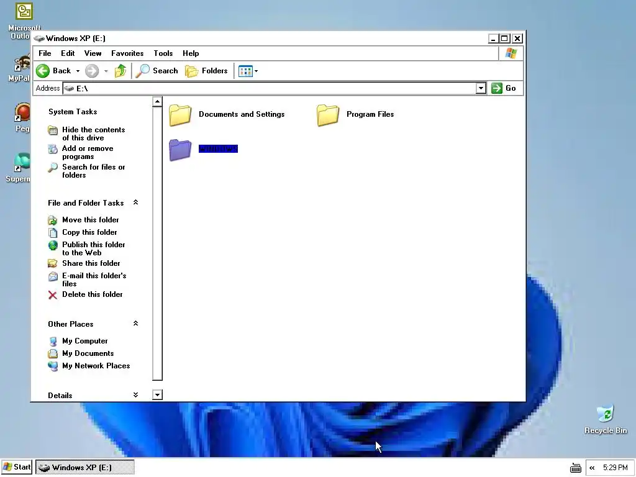Select the Recycle Bin desktop icon

click(x=606, y=414)
